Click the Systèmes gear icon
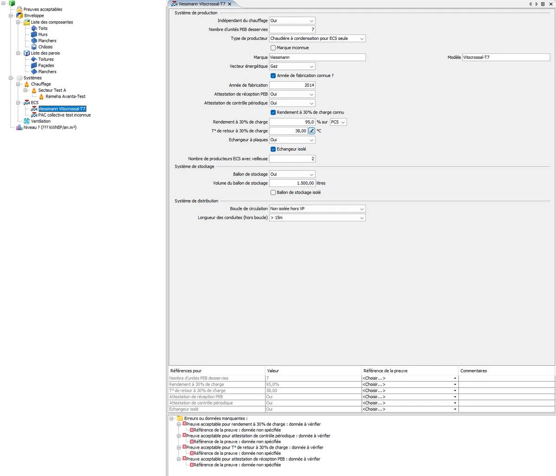 [x=19, y=78]
